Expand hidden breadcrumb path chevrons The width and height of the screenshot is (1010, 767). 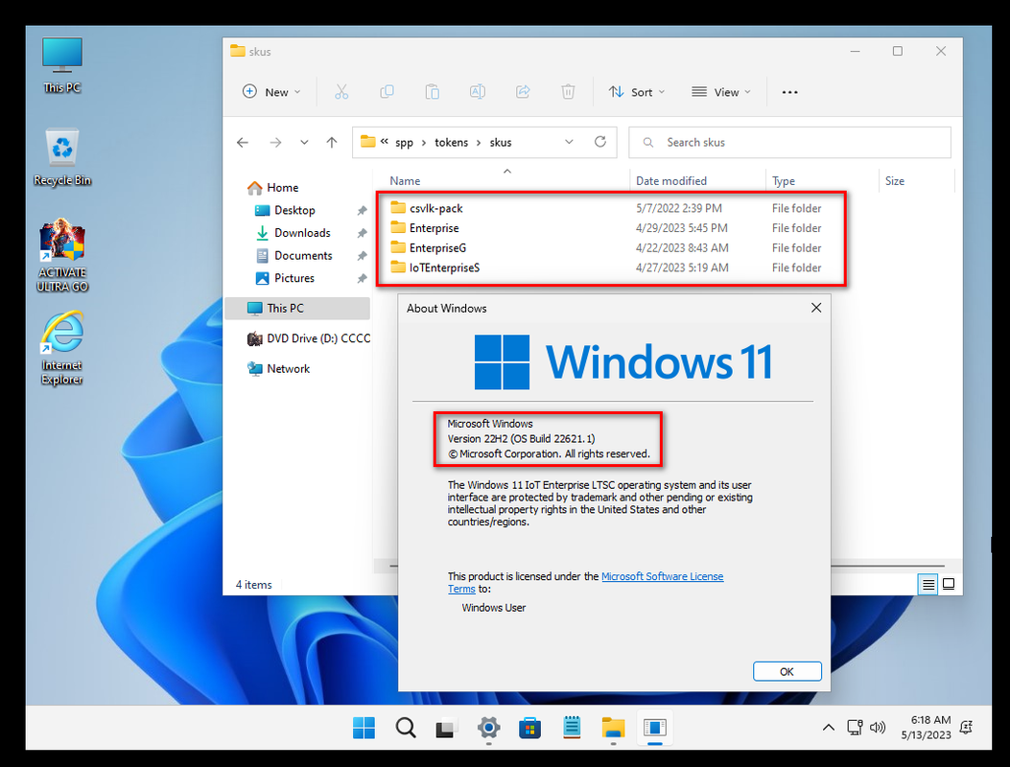click(384, 141)
